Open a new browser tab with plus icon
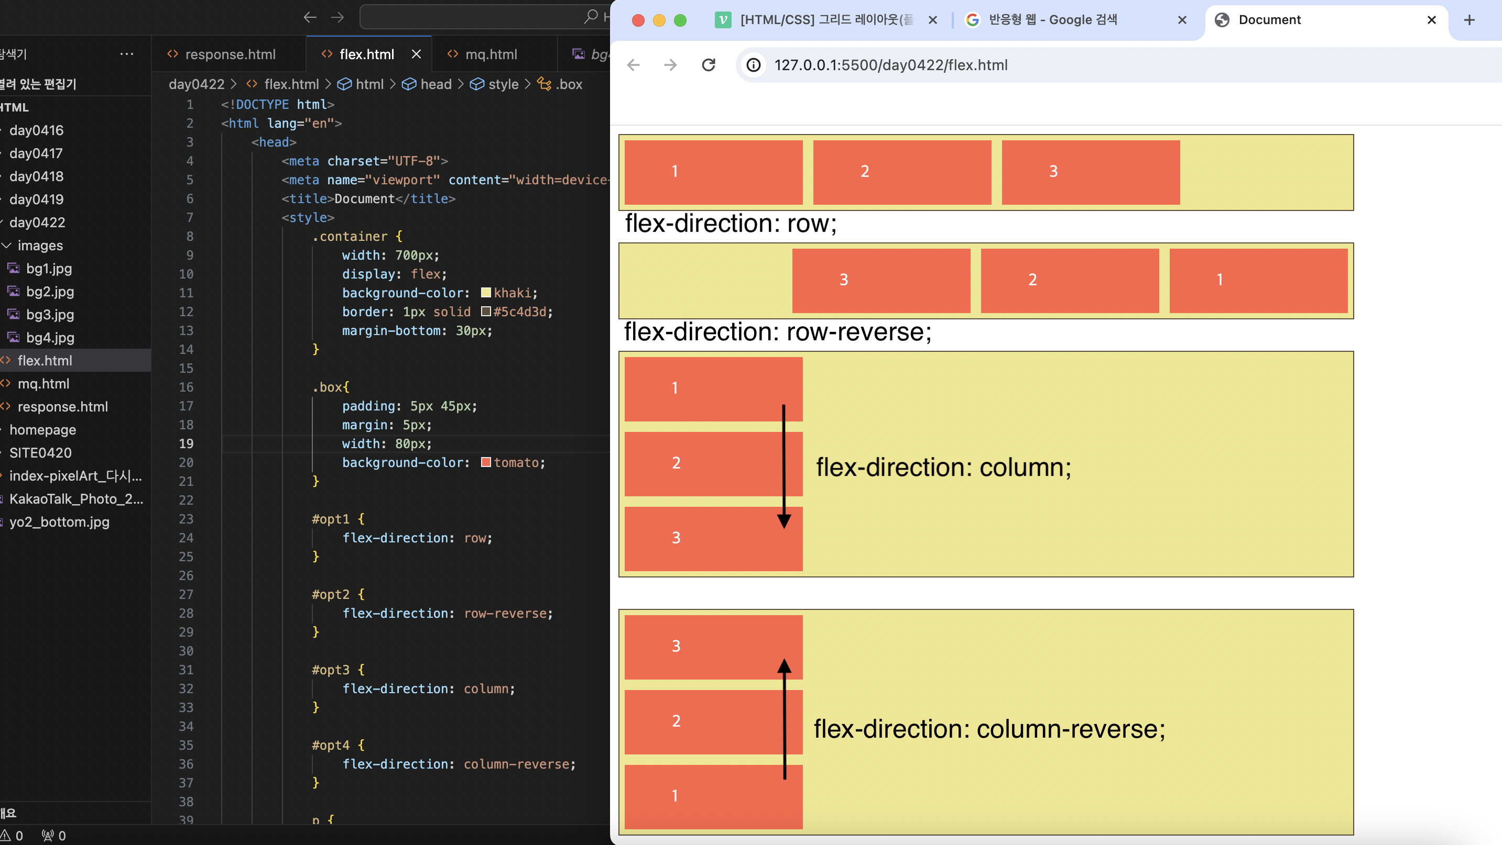This screenshot has width=1502, height=845. 1469,20
